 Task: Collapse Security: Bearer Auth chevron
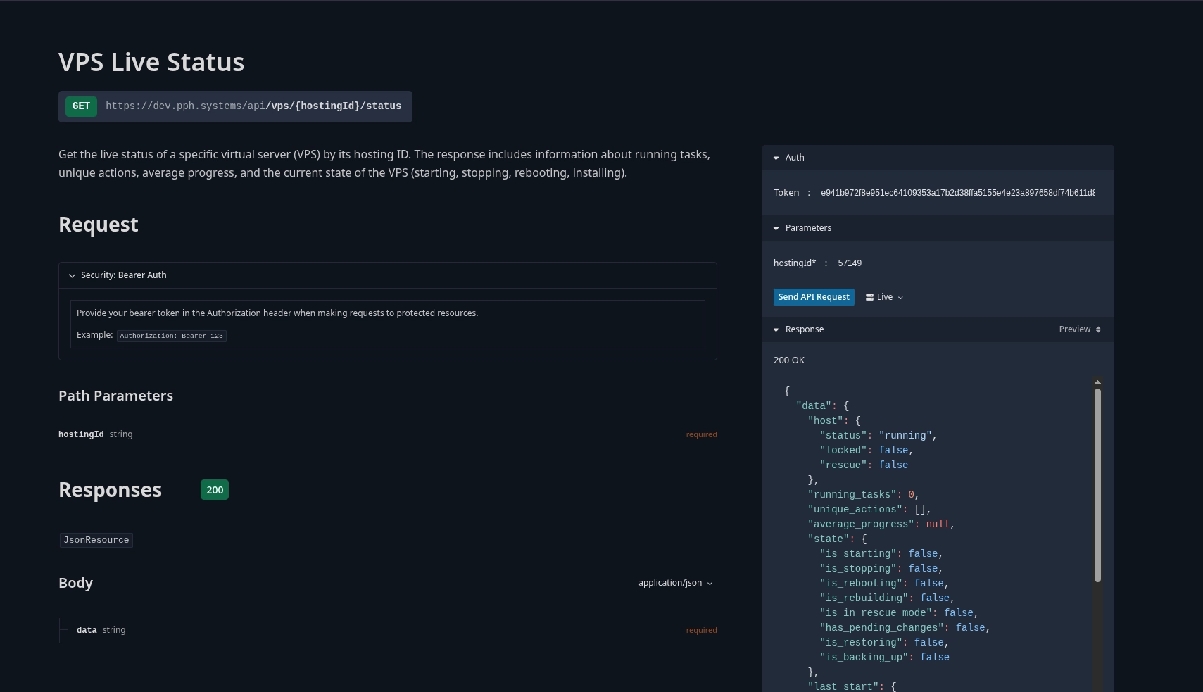pos(72,275)
